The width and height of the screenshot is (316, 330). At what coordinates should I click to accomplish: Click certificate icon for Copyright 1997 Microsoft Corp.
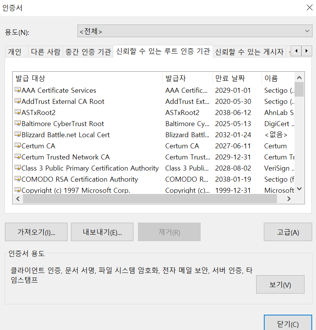tap(18, 190)
